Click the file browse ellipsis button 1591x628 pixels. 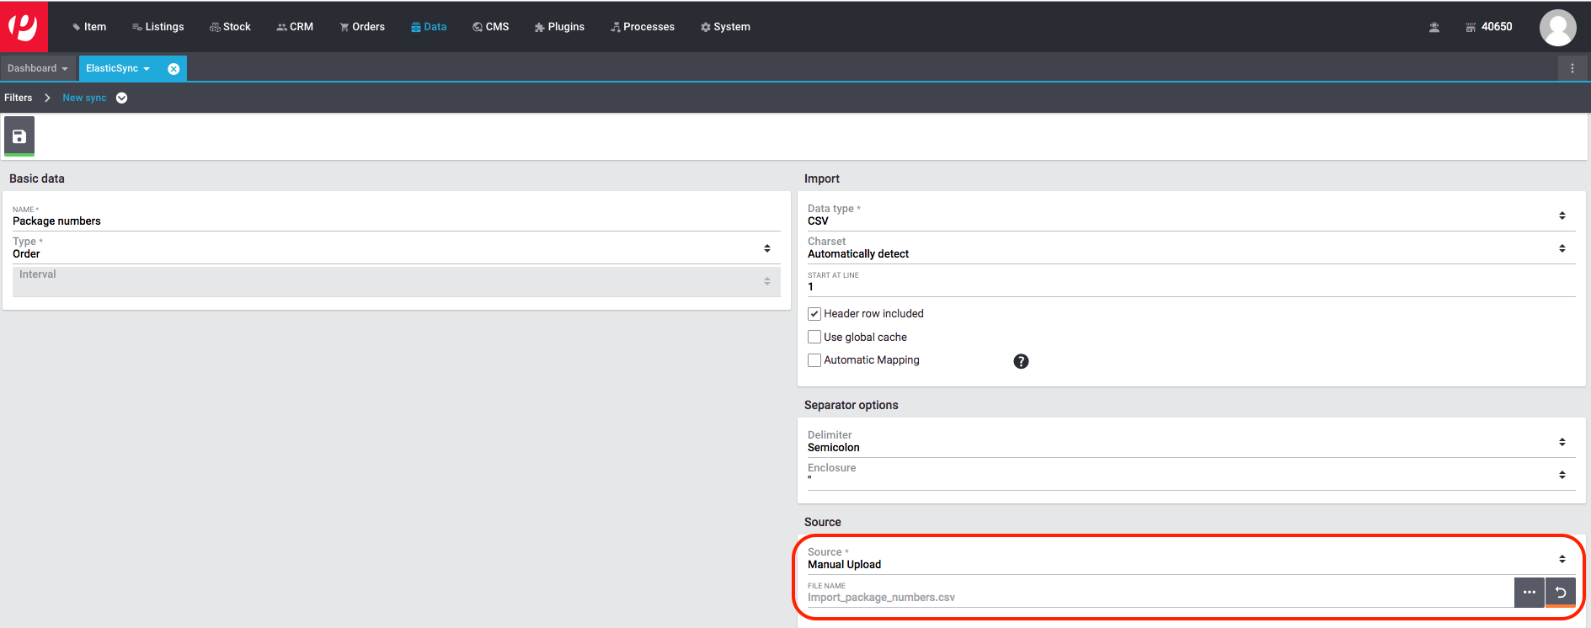point(1529,593)
